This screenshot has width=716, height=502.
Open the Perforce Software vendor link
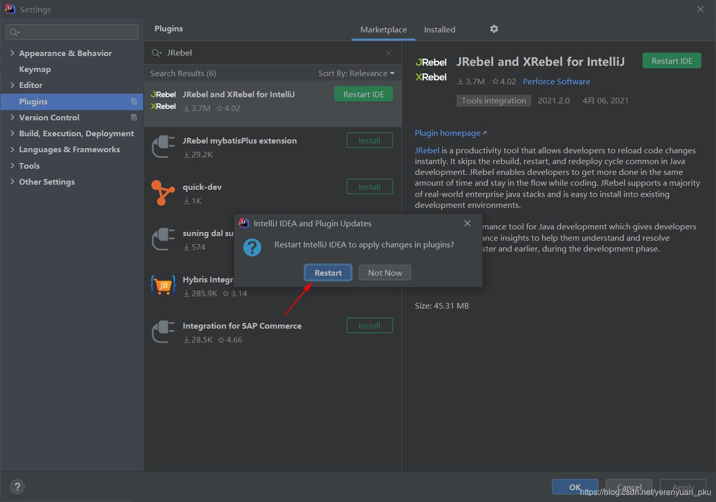tap(556, 81)
